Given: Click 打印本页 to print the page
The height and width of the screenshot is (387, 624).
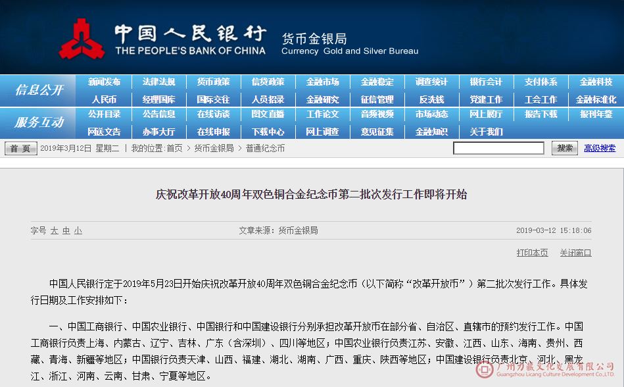Looking at the screenshot, I should pos(532,253).
